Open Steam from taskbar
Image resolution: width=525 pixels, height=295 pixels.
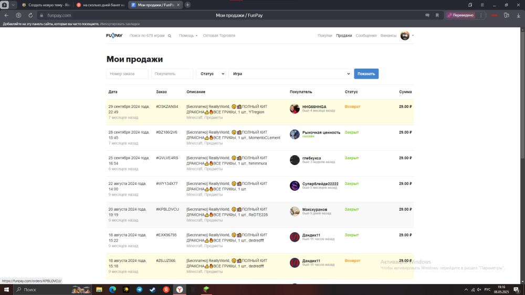153,290
